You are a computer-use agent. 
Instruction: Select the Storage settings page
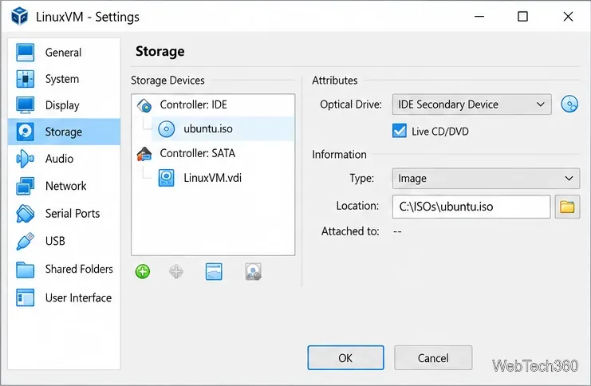point(64,132)
